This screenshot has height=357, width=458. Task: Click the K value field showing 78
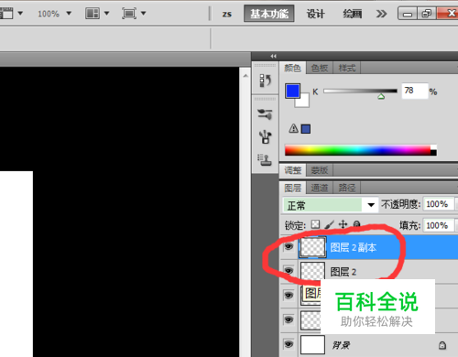point(415,91)
